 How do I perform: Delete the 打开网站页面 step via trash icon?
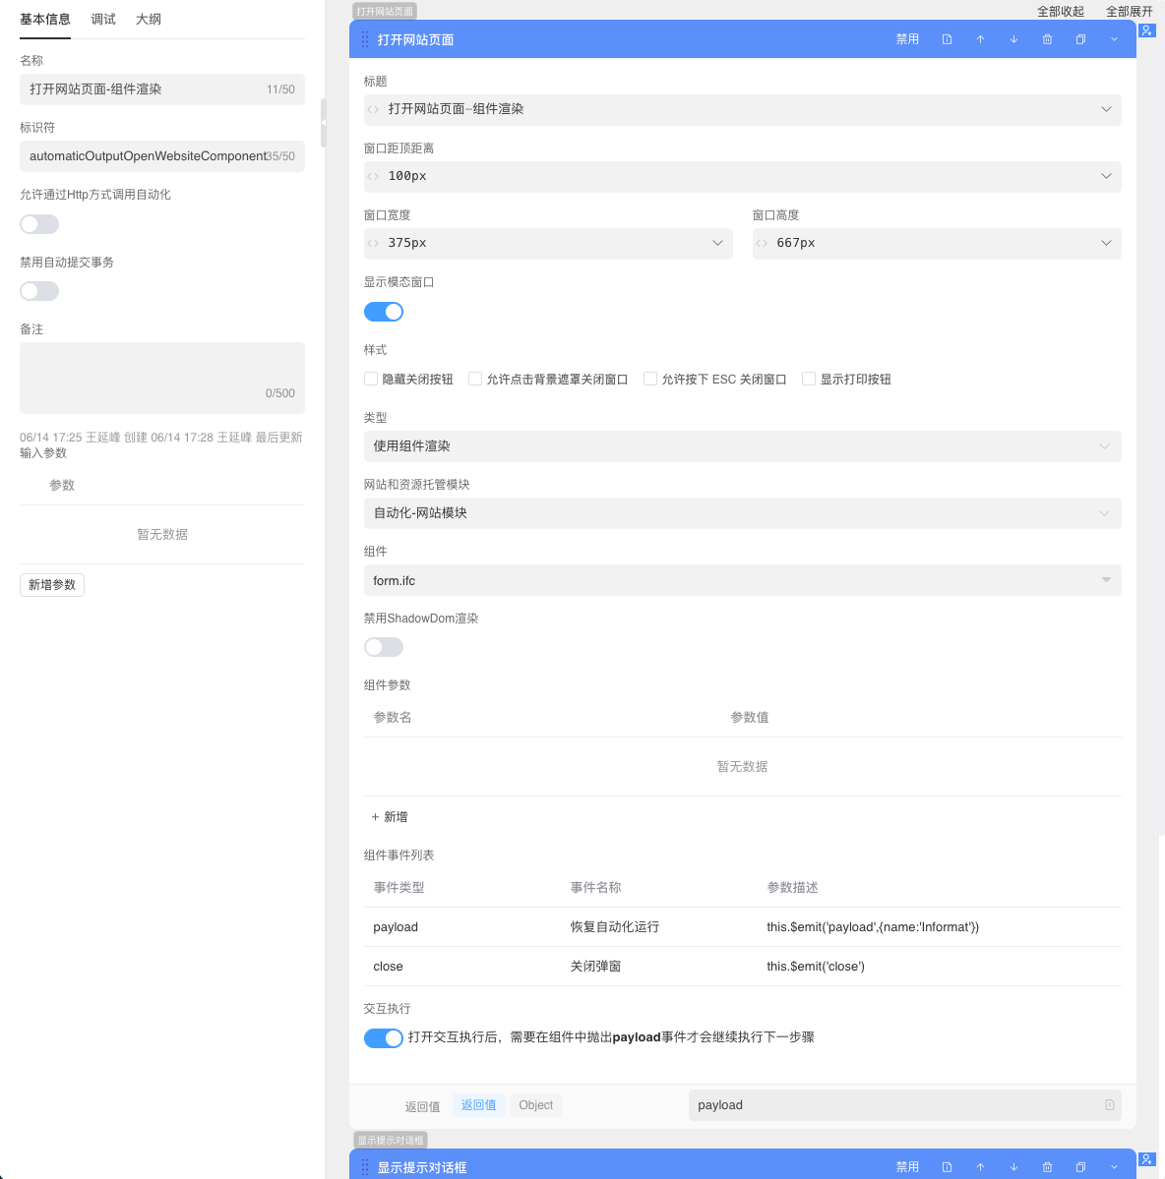1047,39
